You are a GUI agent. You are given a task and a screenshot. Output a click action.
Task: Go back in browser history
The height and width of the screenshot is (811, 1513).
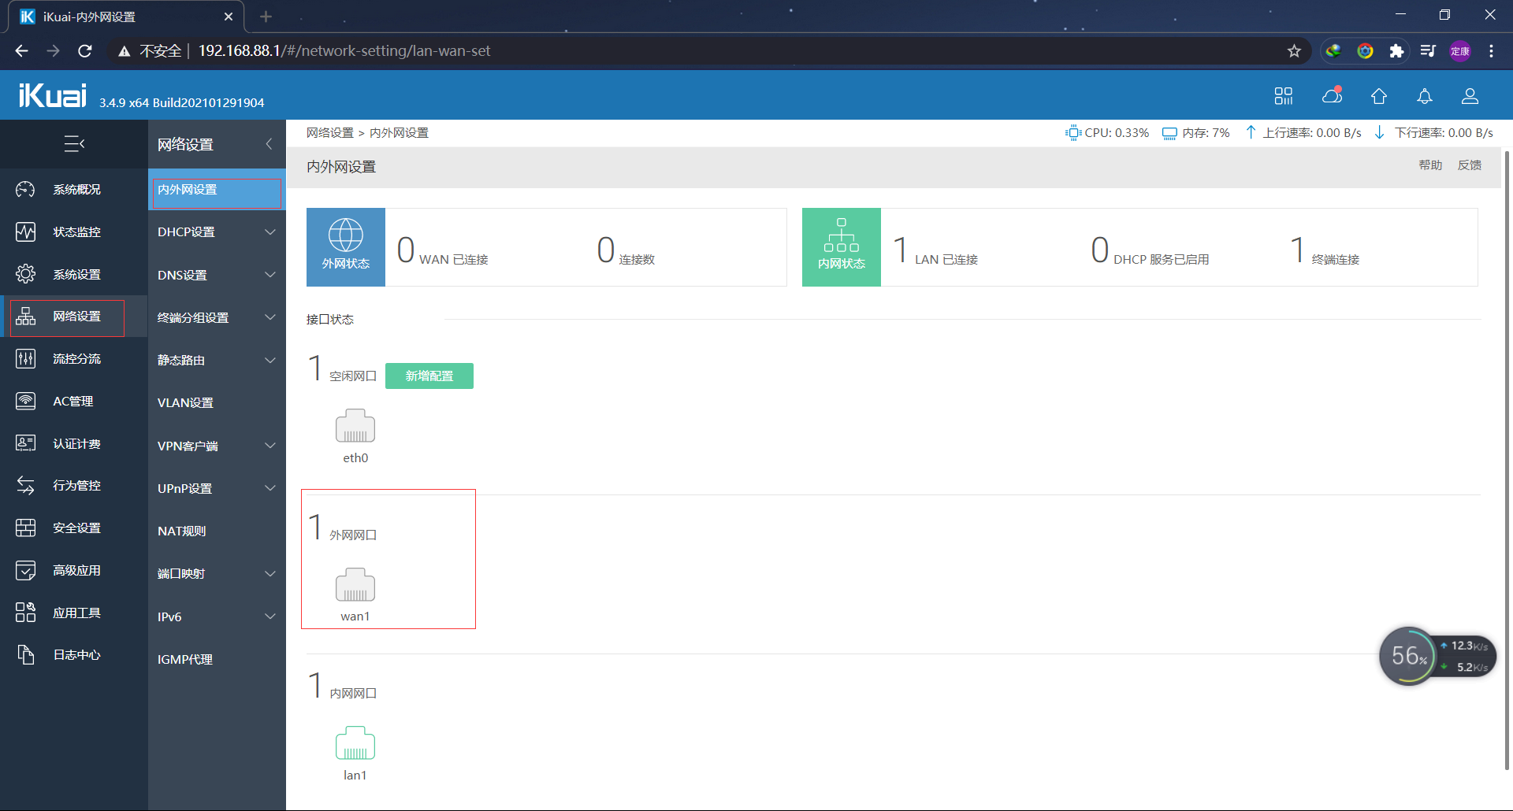pos(22,51)
